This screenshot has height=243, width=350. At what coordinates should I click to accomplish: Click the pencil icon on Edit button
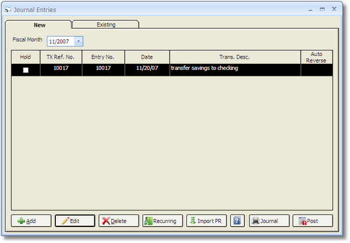point(65,220)
